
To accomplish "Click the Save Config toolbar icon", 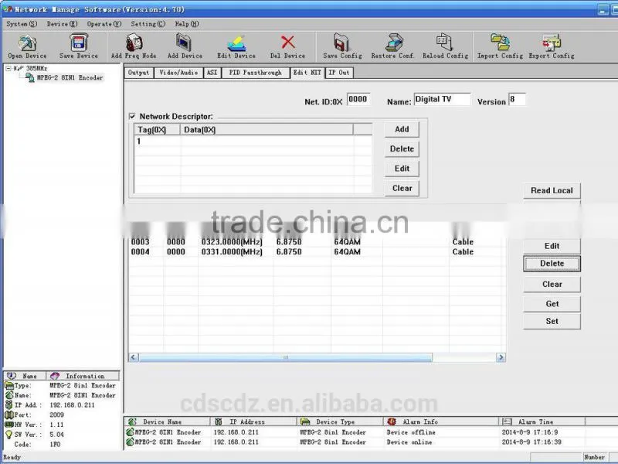I will 341,43.
